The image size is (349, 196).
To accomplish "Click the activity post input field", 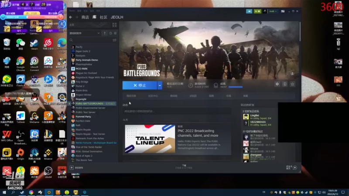I will click(x=177, y=111).
